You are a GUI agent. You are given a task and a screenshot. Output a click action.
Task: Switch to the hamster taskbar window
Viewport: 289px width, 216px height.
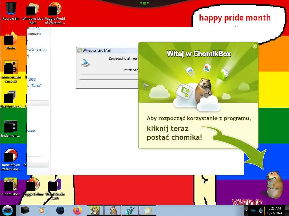tap(113, 210)
